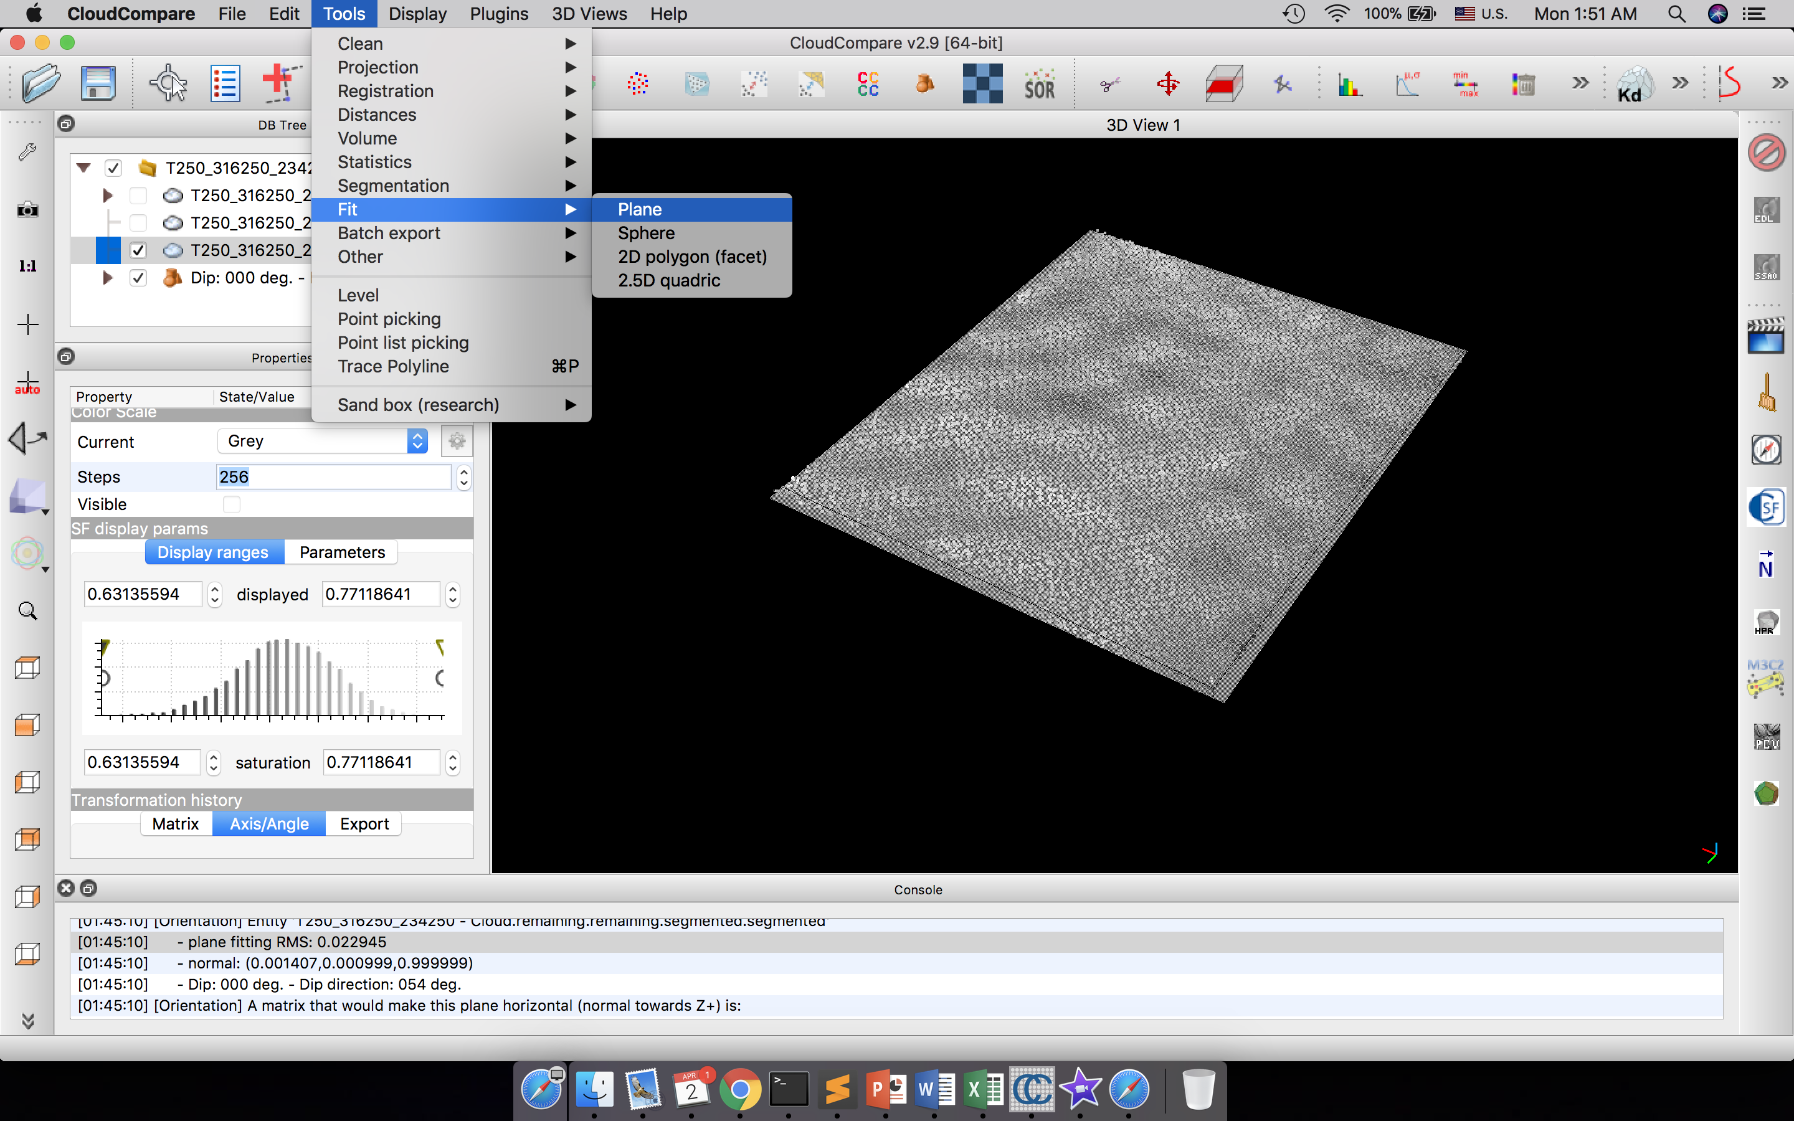Click the SOR filter toolbar icon
The width and height of the screenshot is (1794, 1121).
coord(1039,85)
